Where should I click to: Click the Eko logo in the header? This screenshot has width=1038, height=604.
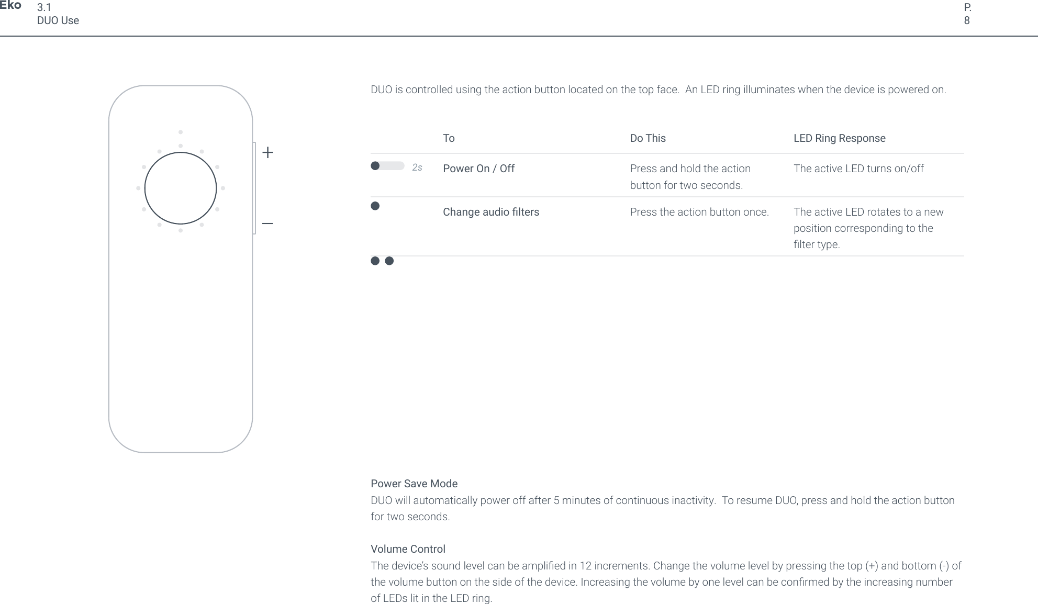coord(10,6)
